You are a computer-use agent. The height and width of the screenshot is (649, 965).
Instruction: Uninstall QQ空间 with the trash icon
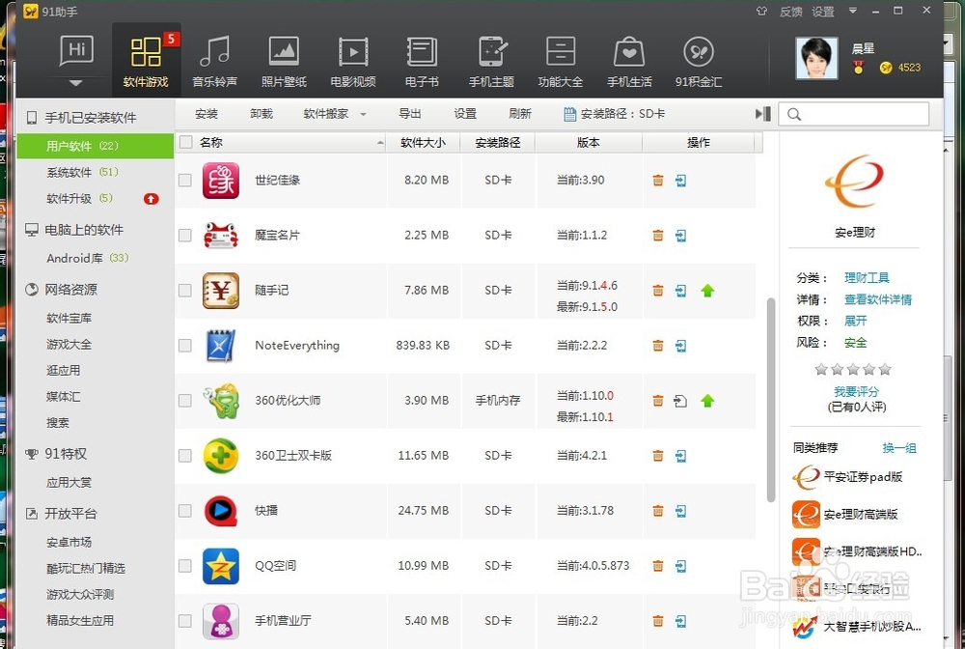point(658,565)
